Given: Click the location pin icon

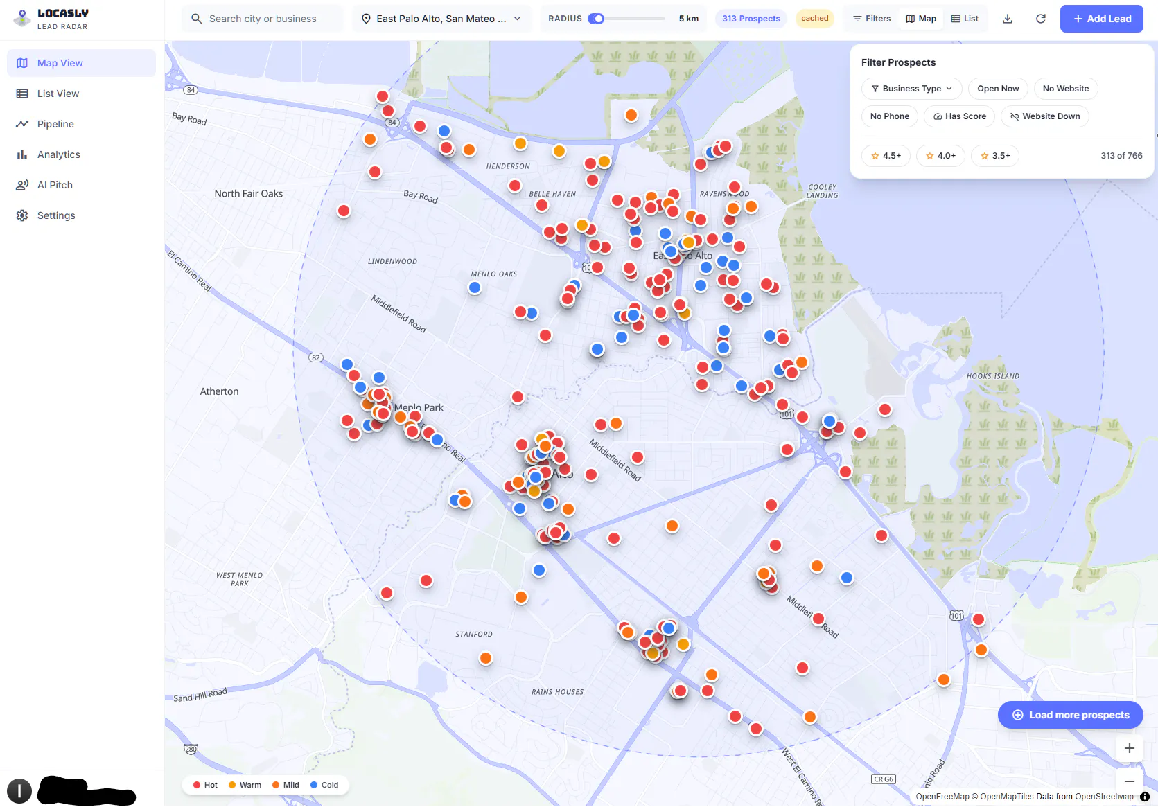Looking at the screenshot, I should click(x=366, y=19).
